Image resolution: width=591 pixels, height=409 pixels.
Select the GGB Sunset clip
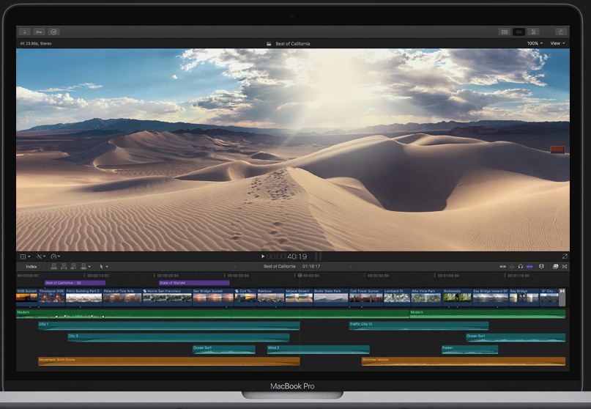coord(27,296)
